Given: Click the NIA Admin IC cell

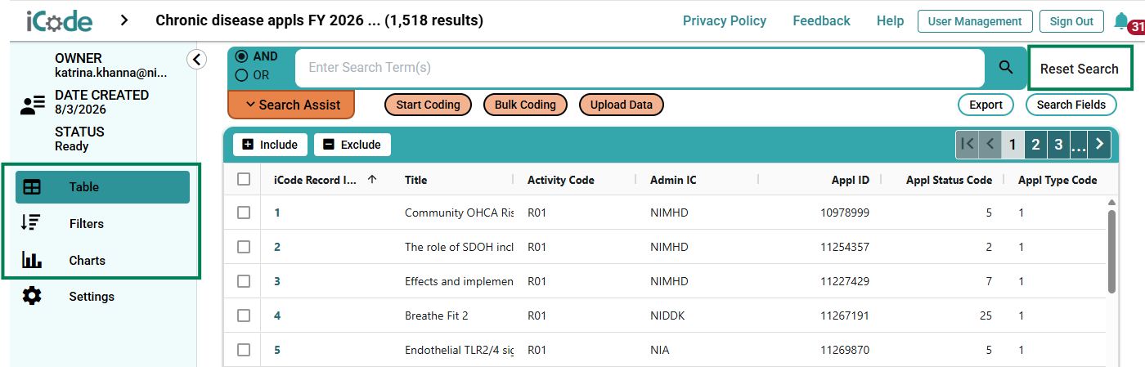Looking at the screenshot, I should (x=660, y=350).
